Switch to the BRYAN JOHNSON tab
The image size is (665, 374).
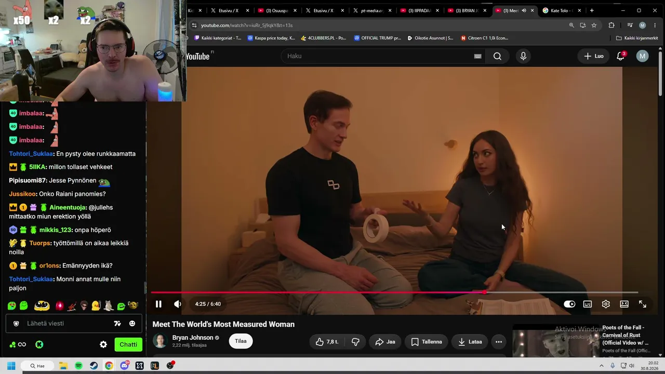(467, 10)
